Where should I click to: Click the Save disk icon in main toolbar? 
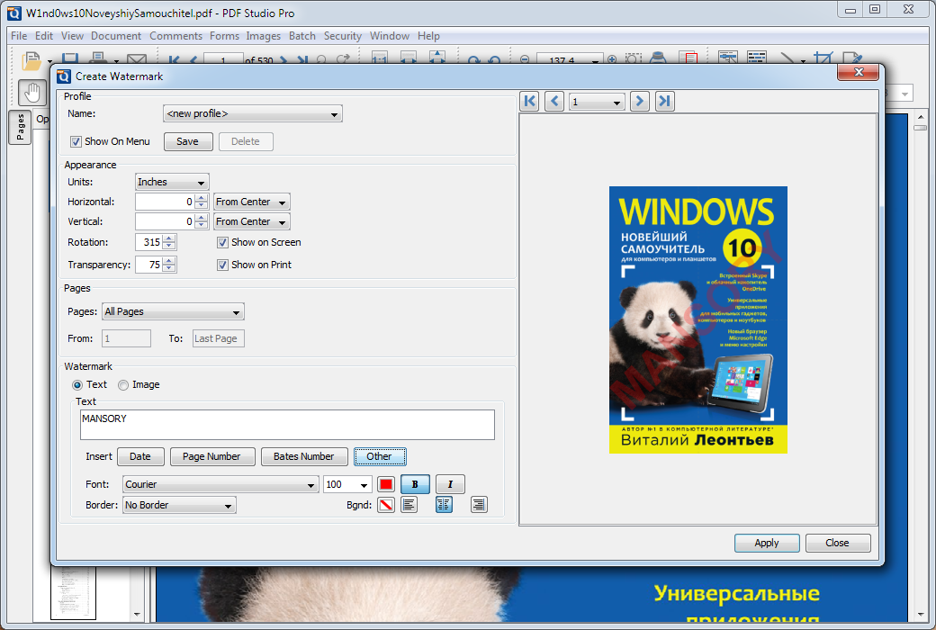click(x=70, y=59)
